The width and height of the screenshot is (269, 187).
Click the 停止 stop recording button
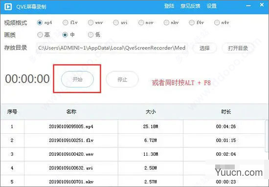pos(122,79)
